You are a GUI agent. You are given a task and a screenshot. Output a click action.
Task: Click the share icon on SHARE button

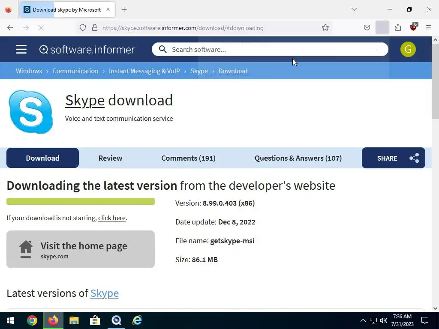(414, 158)
